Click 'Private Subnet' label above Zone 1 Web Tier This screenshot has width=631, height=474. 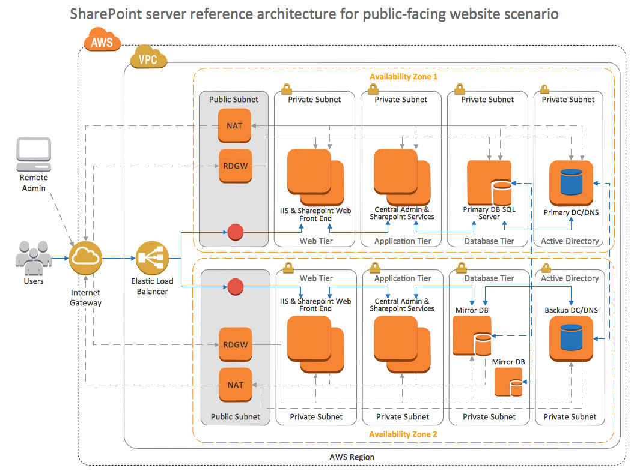(314, 99)
